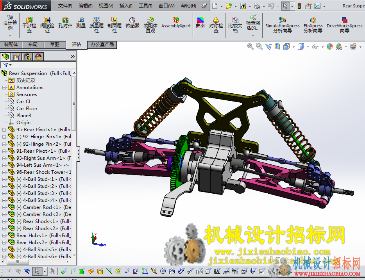Open Compare Documents (比较文档)
The height and width of the screenshot is (280, 365).
click(x=235, y=25)
